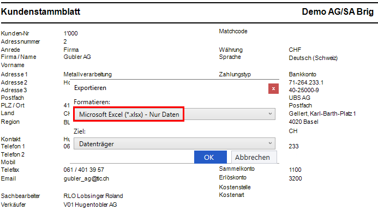Viewport: 378px width, 210px height.
Task: Confirm export with the OK button
Action: point(211,157)
